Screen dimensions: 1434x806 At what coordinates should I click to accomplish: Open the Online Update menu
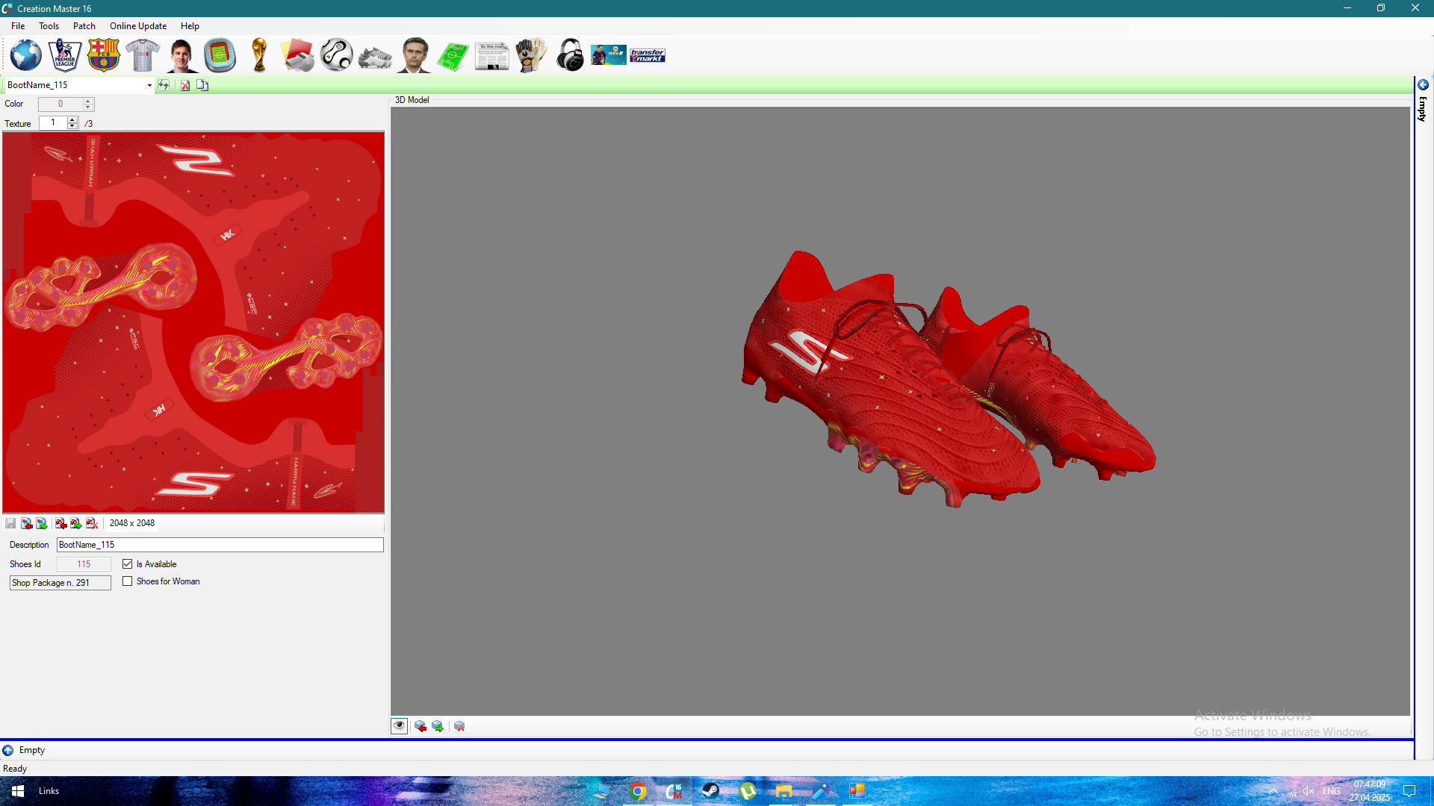click(138, 26)
